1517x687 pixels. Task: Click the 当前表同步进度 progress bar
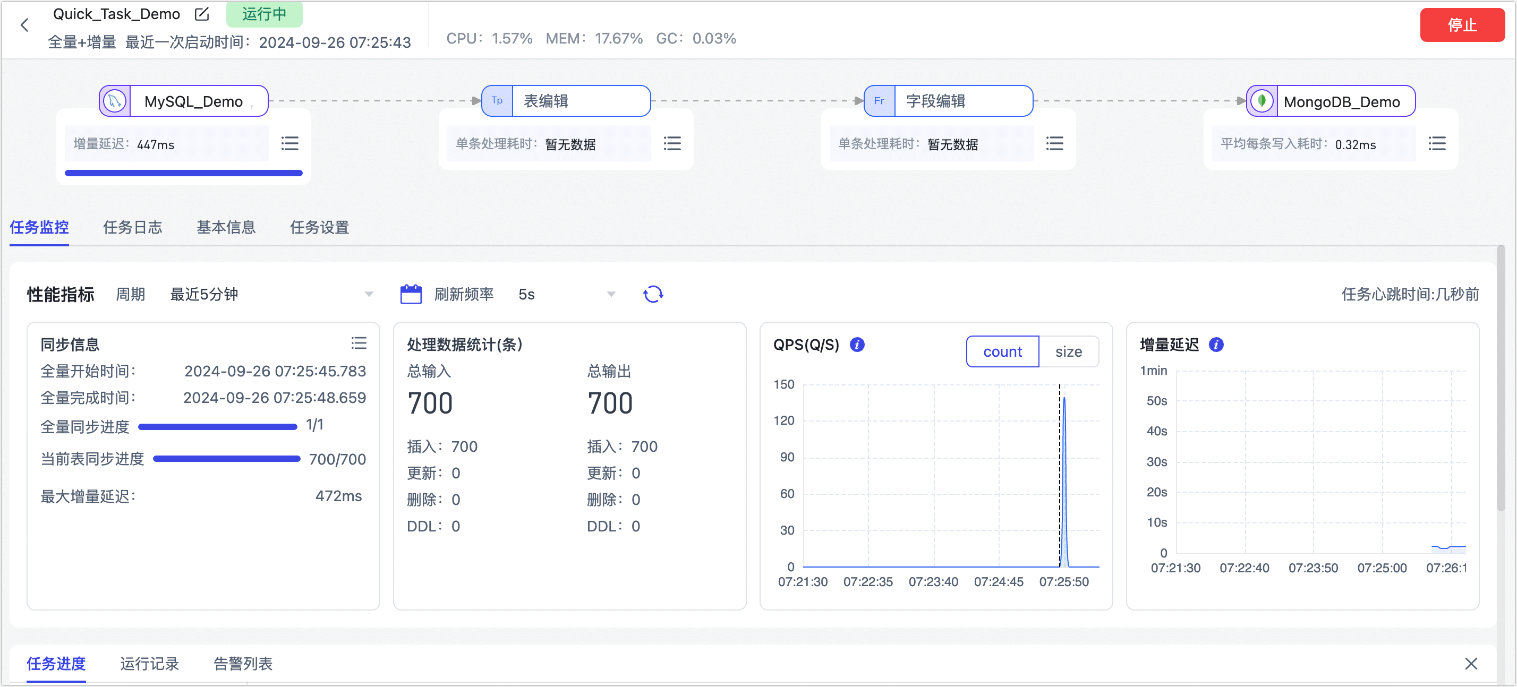point(226,459)
